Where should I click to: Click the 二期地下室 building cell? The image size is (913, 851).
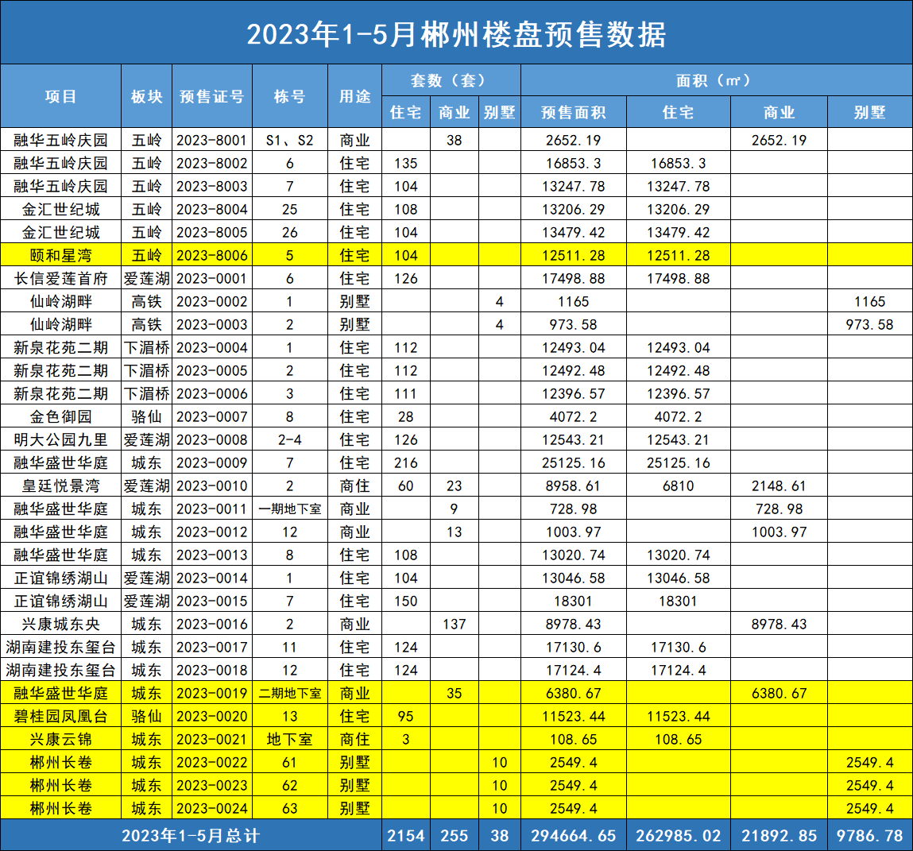[289, 694]
